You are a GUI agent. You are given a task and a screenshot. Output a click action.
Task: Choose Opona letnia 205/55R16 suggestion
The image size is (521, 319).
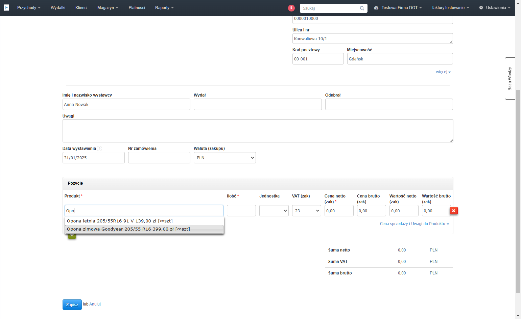tap(144, 221)
